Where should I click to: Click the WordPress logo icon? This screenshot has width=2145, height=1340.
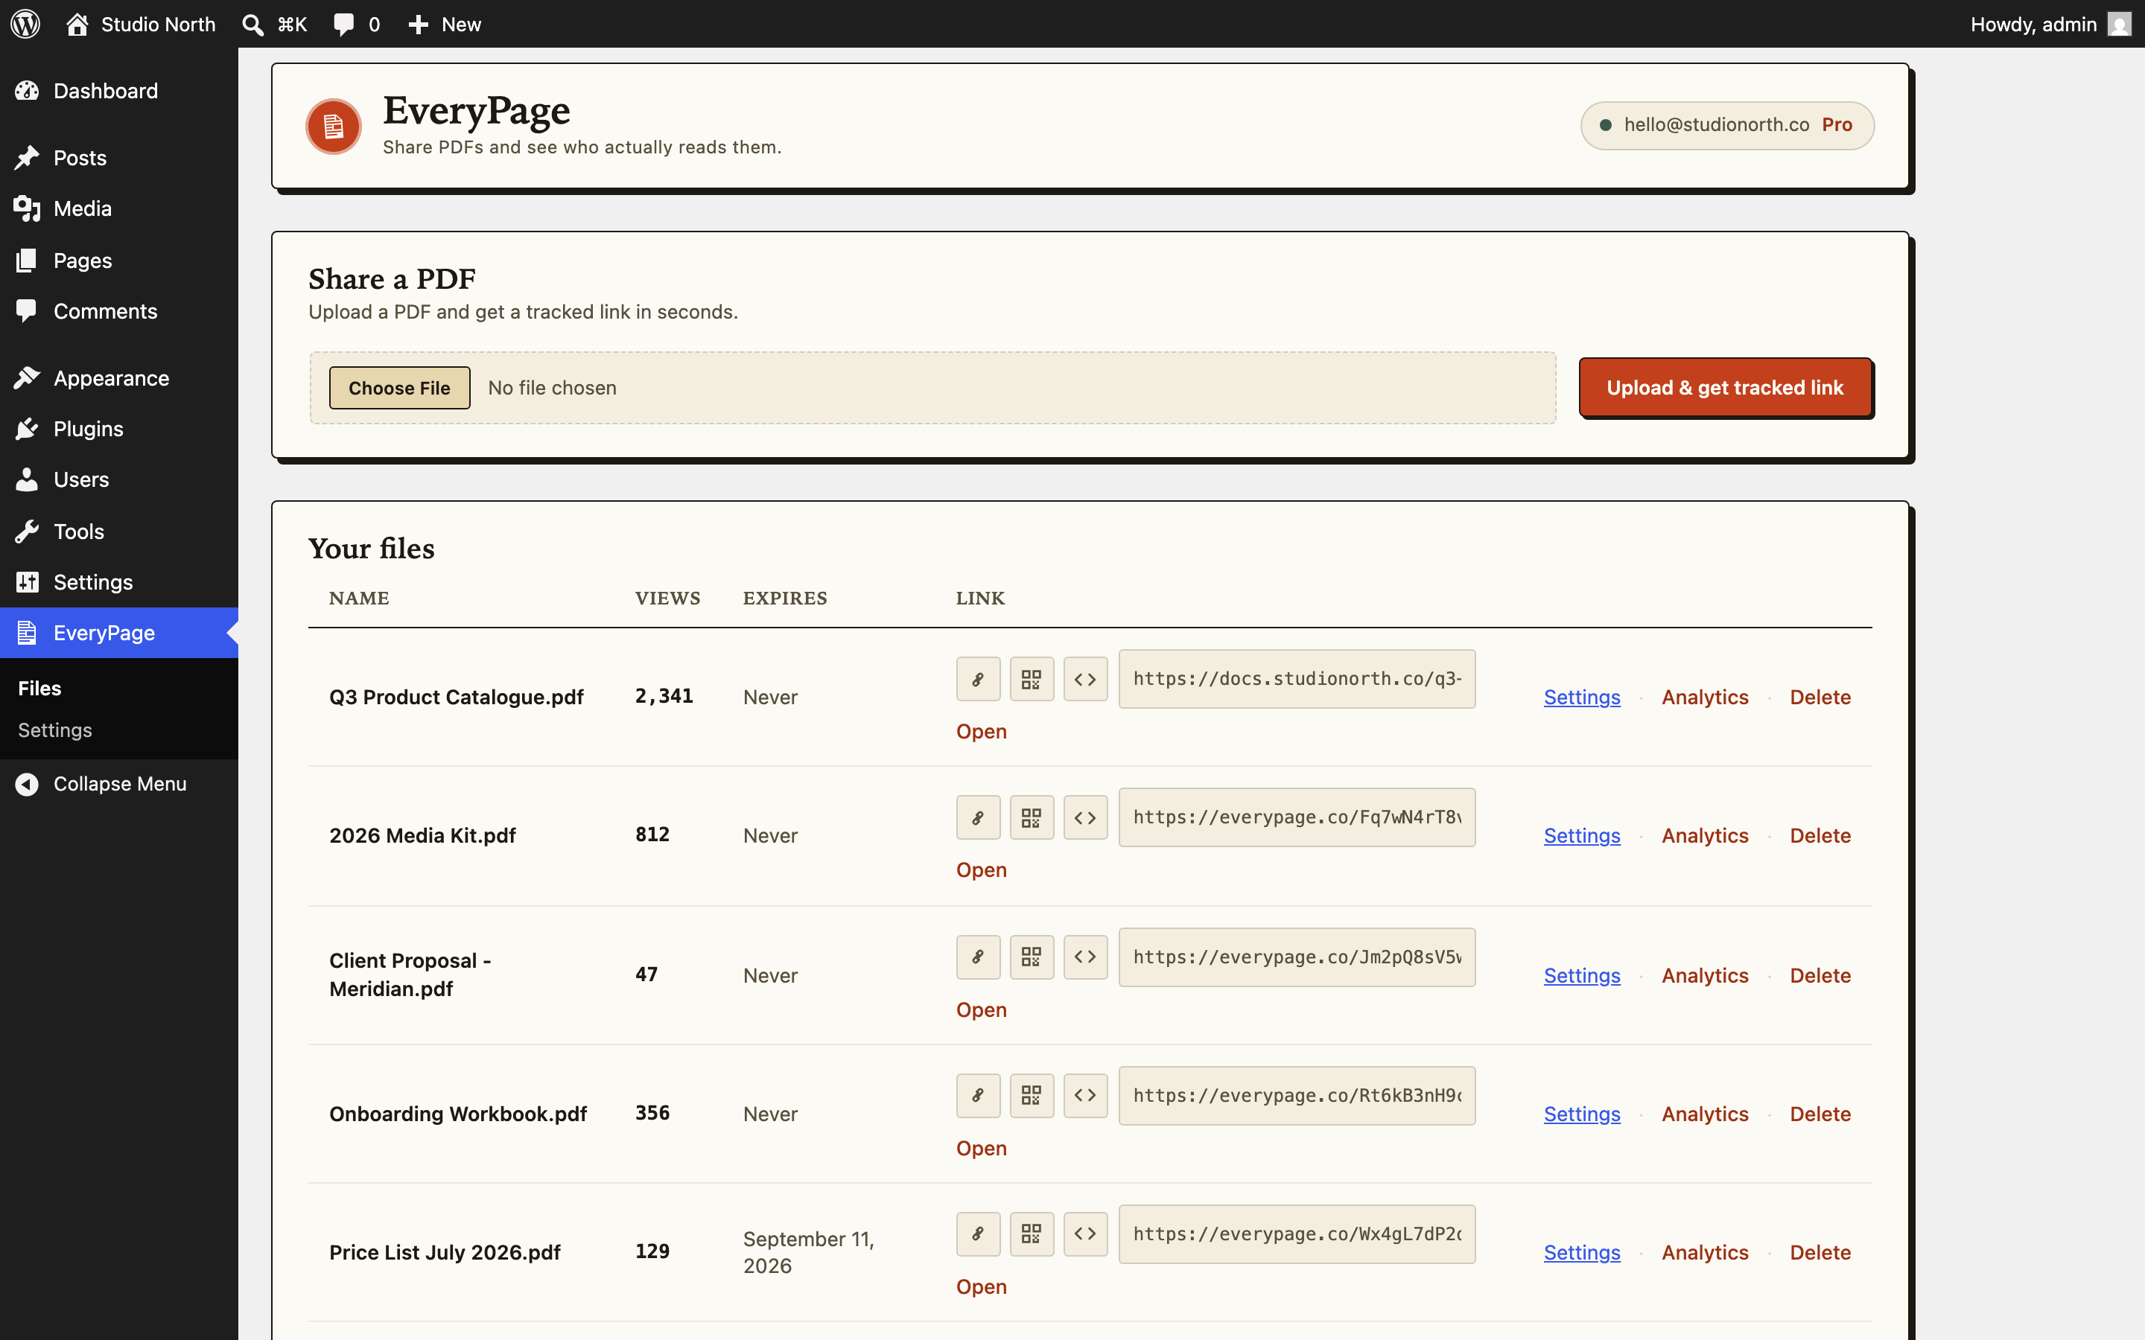click(x=26, y=24)
